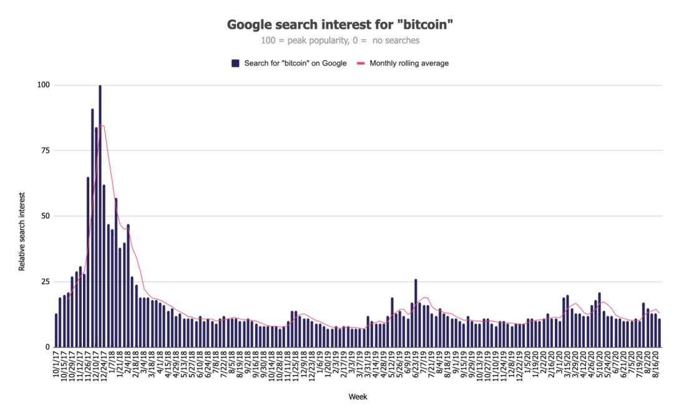Screen dimensions: 674x411
Task: Select the first x-axis date 10/1/17
Action: click(x=56, y=364)
